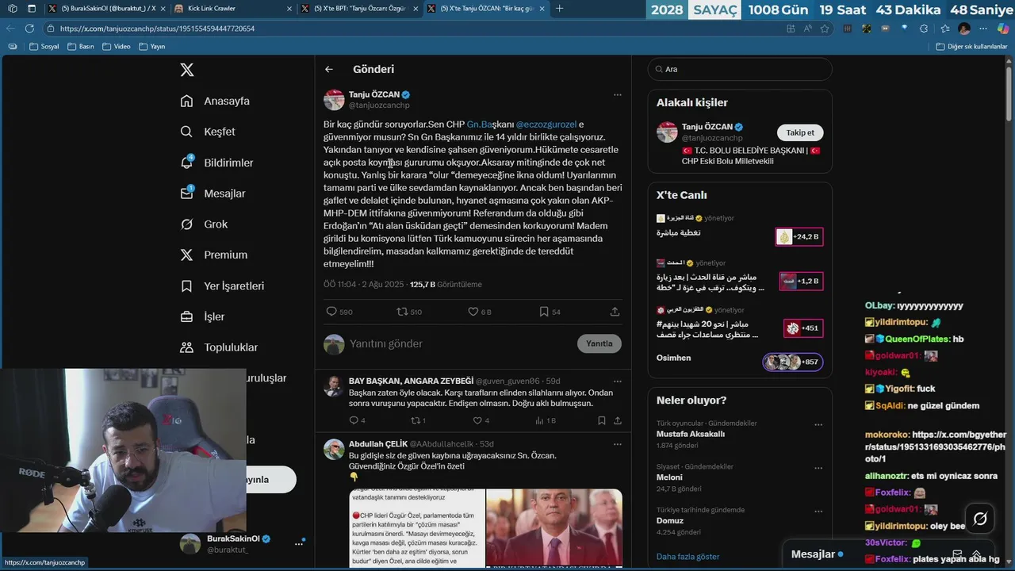Repost BAY BAŞKAN comment
This screenshot has width=1015, height=571.
click(x=414, y=420)
